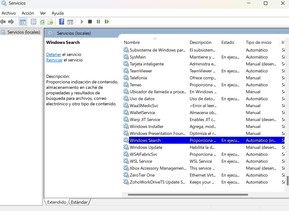Click the Detener service link
Viewport: 289px width, 211px height.
(x=54, y=54)
